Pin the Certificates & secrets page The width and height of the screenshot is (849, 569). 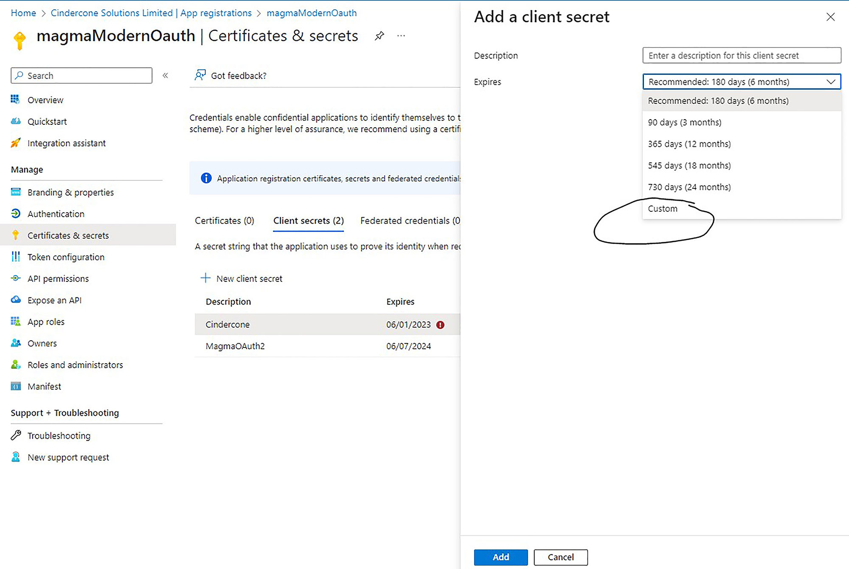click(379, 36)
